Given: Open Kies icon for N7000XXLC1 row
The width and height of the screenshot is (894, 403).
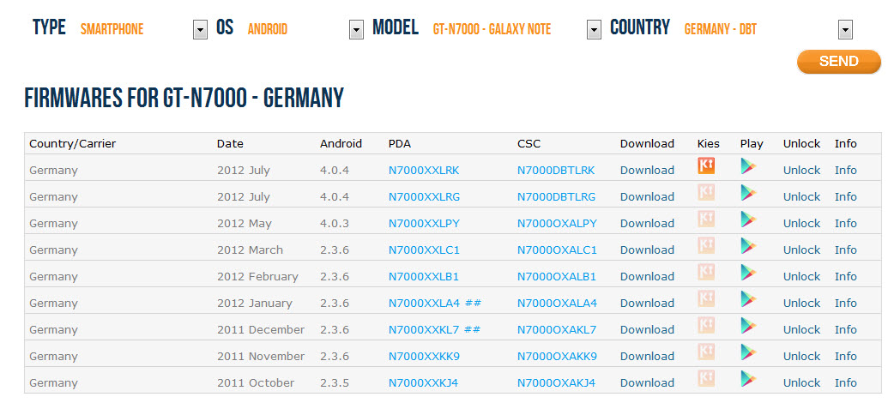Looking at the screenshot, I should [706, 246].
